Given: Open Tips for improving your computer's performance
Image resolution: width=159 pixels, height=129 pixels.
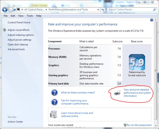Looking at the screenshot, I should [75, 102].
